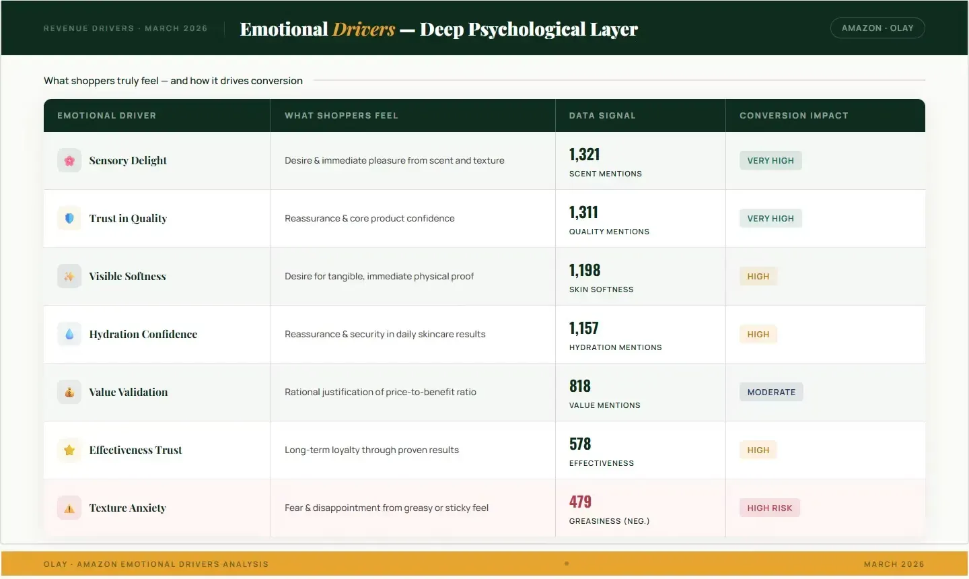Image resolution: width=969 pixels, height=579 pixels.
Task: Click the Trust in Quality driver name
Action: (128, 219)
